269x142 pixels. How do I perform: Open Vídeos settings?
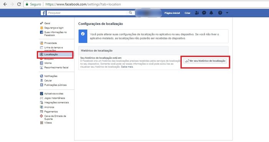click(x=48, y=123)
